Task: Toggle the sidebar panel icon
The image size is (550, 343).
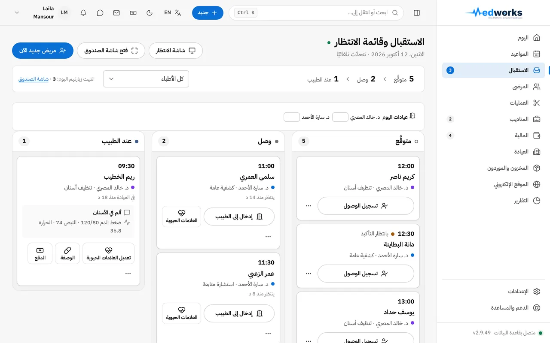Action: pyautogui.click(x=417, y=13)
